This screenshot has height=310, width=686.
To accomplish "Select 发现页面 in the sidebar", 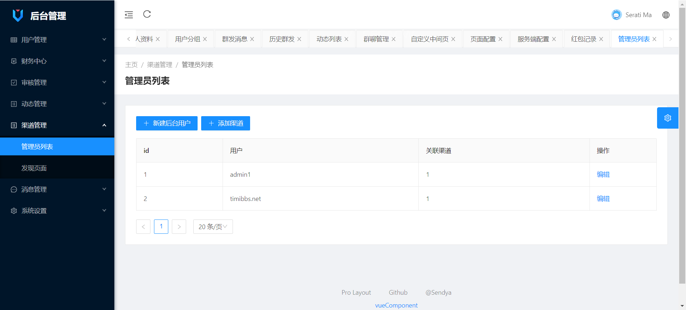I will pos(34,168).
